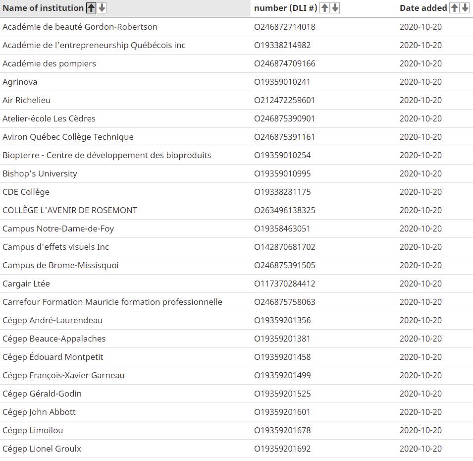Click DLI number O212472259601

(x=284, y=100)
